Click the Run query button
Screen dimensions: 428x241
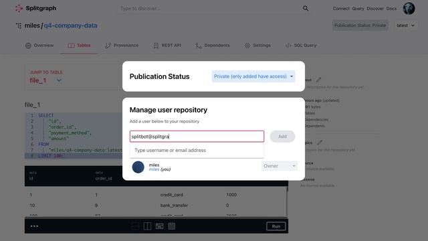click(x=276, y=226)
